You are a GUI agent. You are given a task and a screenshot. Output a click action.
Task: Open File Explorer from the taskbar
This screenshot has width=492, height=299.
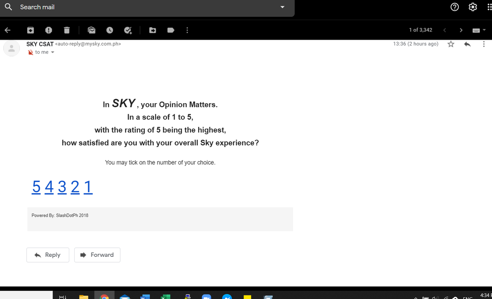click(84, 296)
